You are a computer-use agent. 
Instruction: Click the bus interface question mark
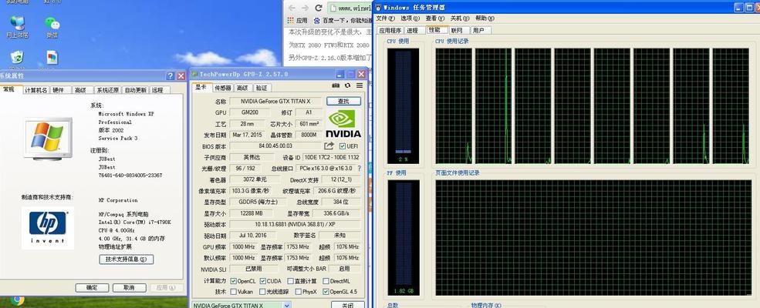[359, 169]
